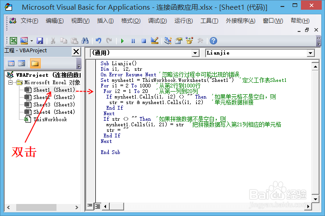Click code editor scroll right arrow

tap(308, 206)
